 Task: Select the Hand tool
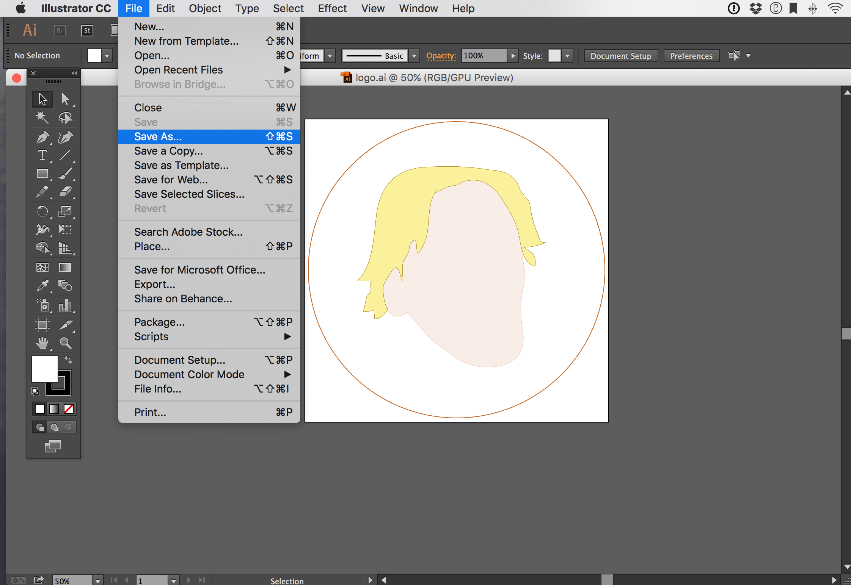pos(42,343)
